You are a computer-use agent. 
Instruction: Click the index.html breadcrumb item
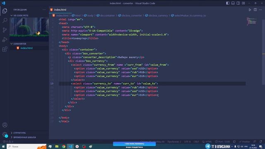(60, 15)
